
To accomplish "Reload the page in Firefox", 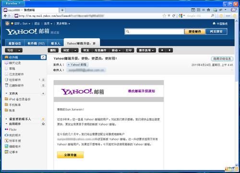I will point(173,16).
